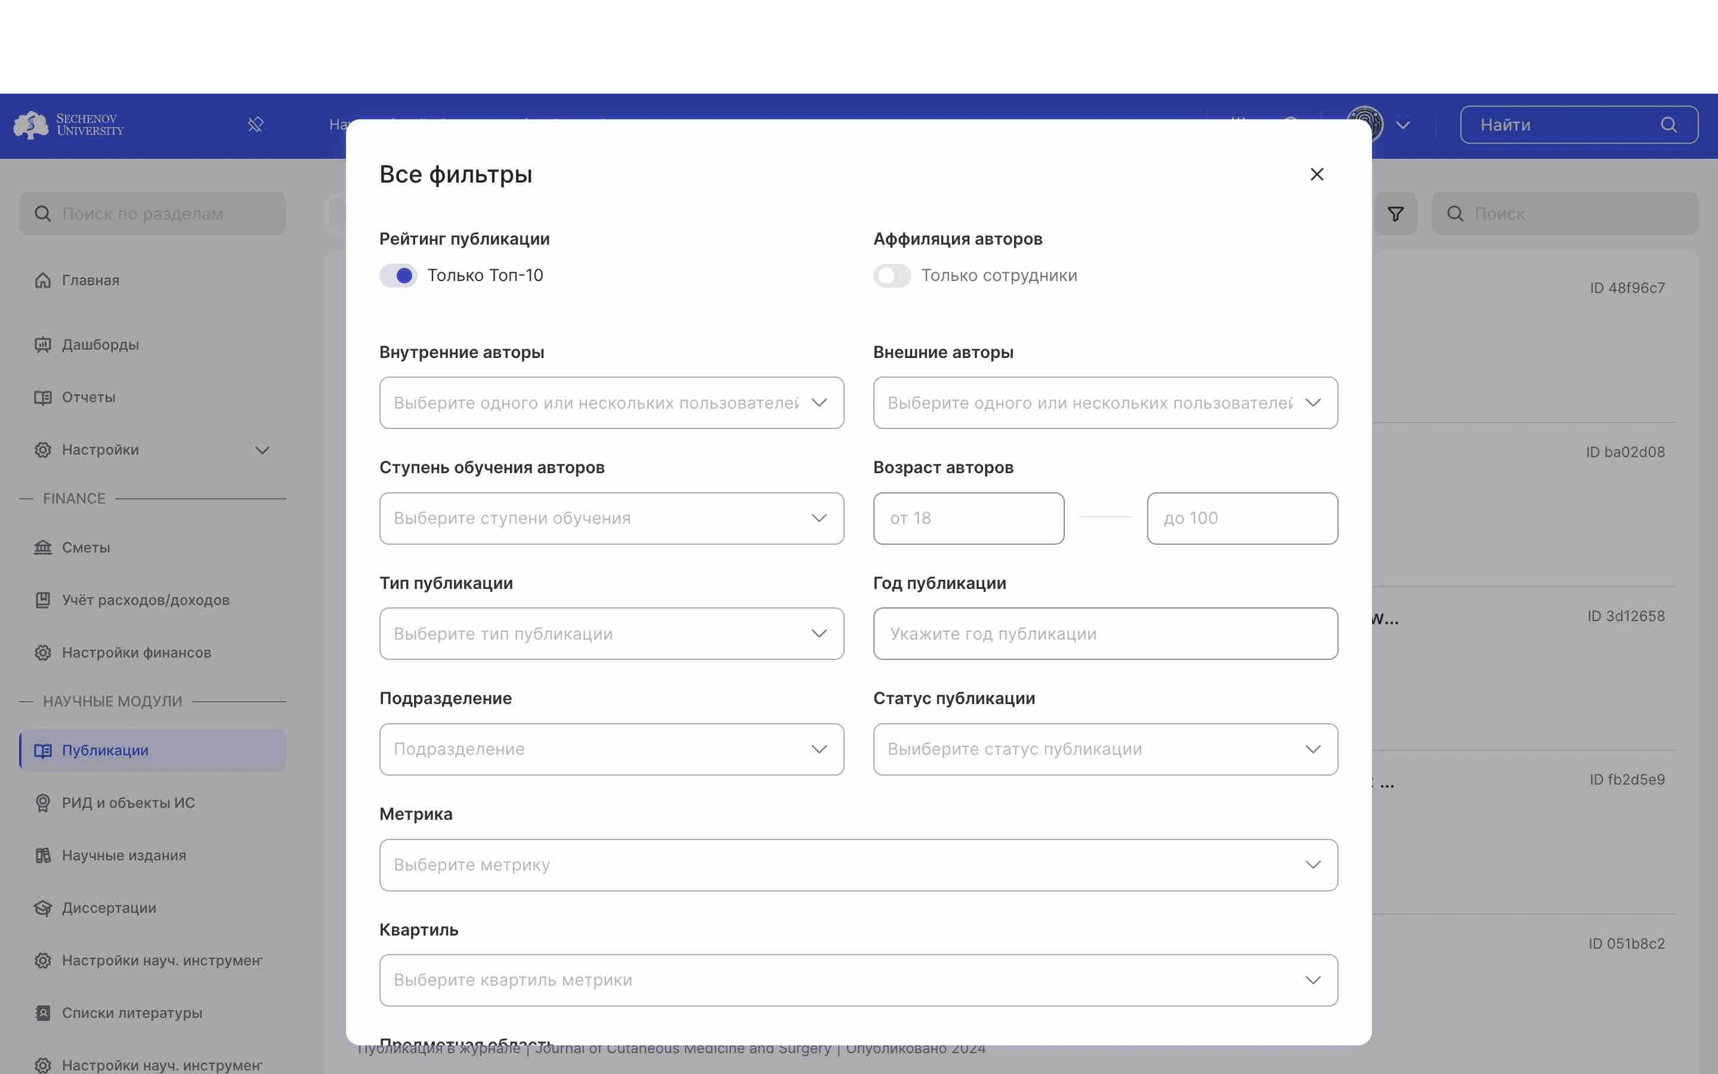This screenshot has height=1074, width=1718.
Task: Focus the Поиск по разделам sidebar search
Action: point(153,214)
